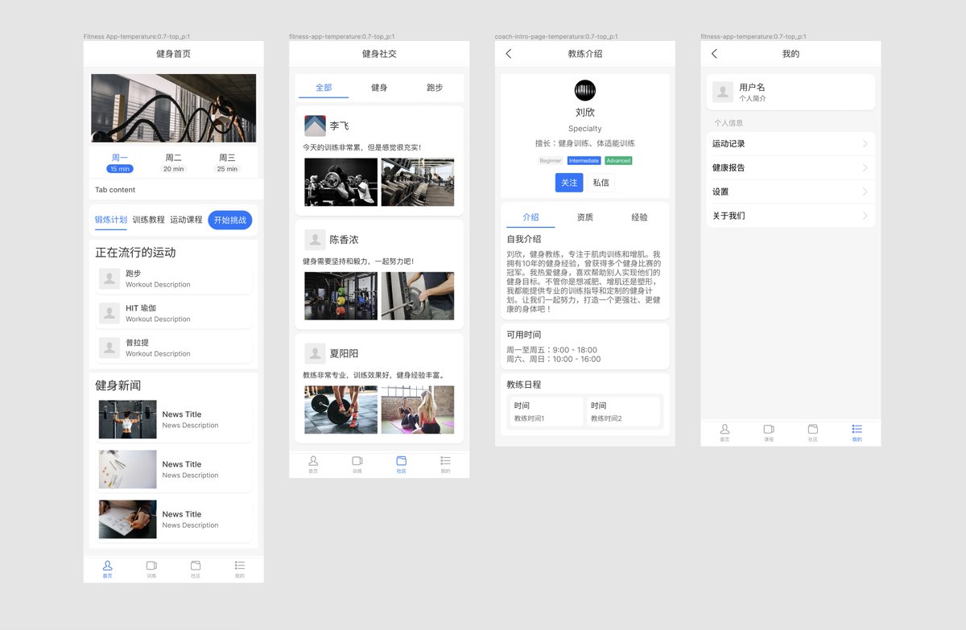Select the 介绍 tab on coach page
The image size is (966, 630).
click(530, 217)
